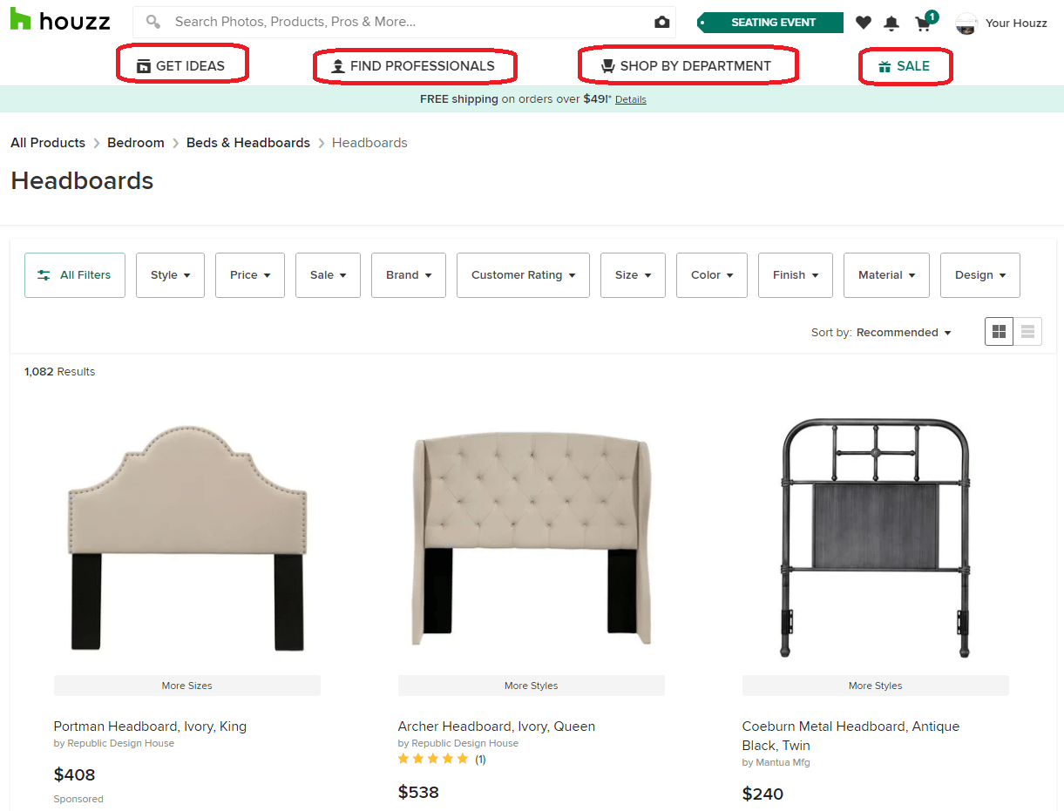
Task: Open the Sale menu item
Action: (905, 66)
